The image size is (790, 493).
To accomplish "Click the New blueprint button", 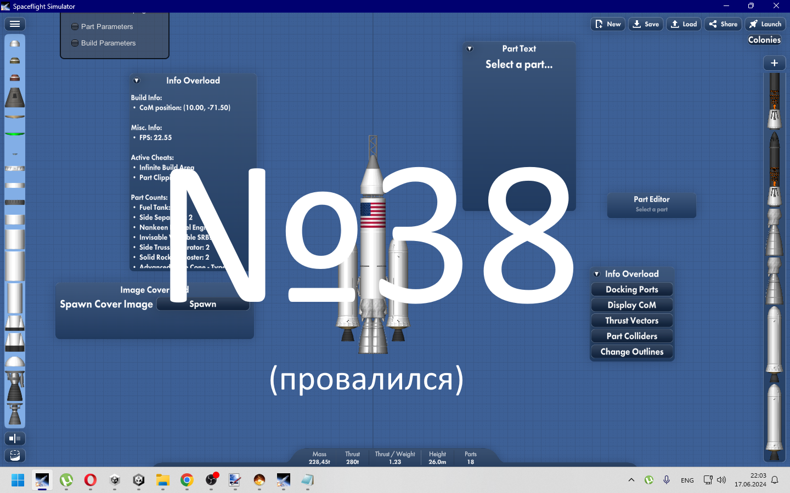I will click(x=608, y=24).
